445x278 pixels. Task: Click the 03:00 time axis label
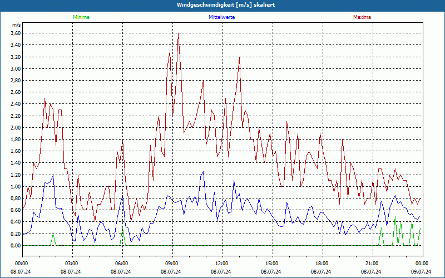(72, 264)
